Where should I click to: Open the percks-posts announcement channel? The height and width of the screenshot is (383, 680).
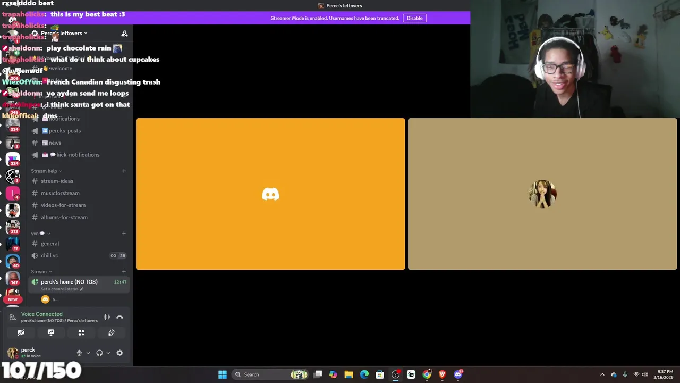[79, 131]
